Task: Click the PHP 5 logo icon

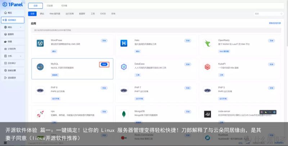Action: coord(208,90)
